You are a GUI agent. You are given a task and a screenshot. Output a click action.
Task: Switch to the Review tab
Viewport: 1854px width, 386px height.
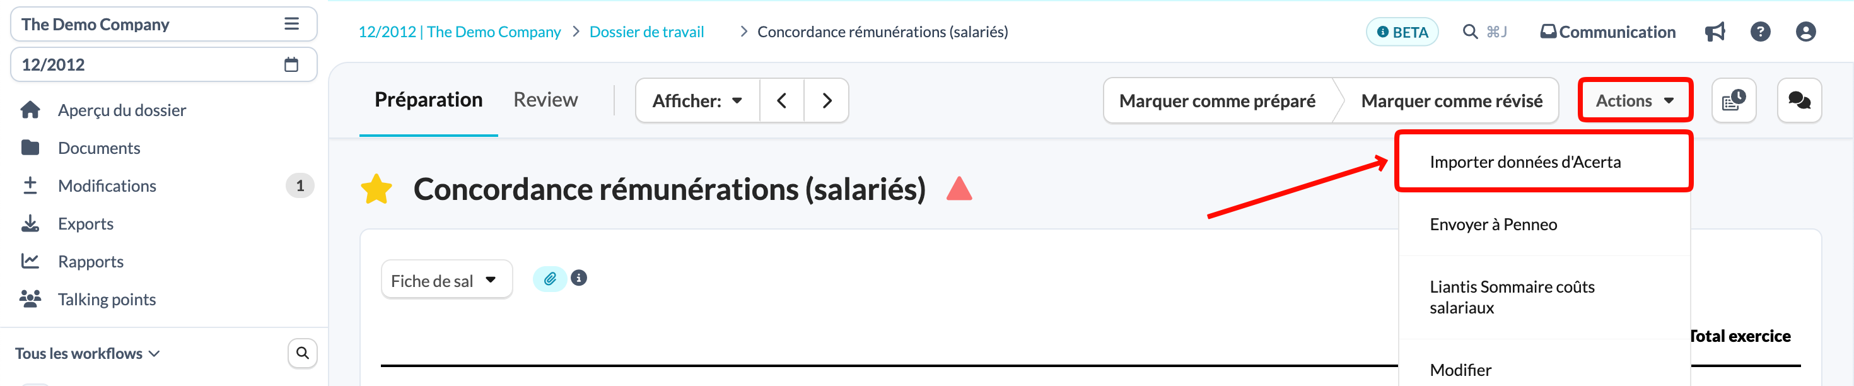pyautogui.click(x=545, y=100)
